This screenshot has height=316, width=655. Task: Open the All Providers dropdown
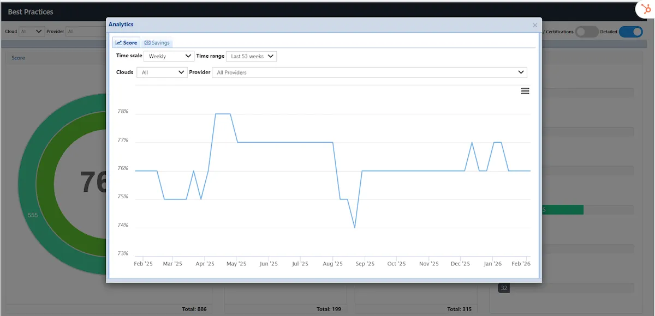coord(370,72)
